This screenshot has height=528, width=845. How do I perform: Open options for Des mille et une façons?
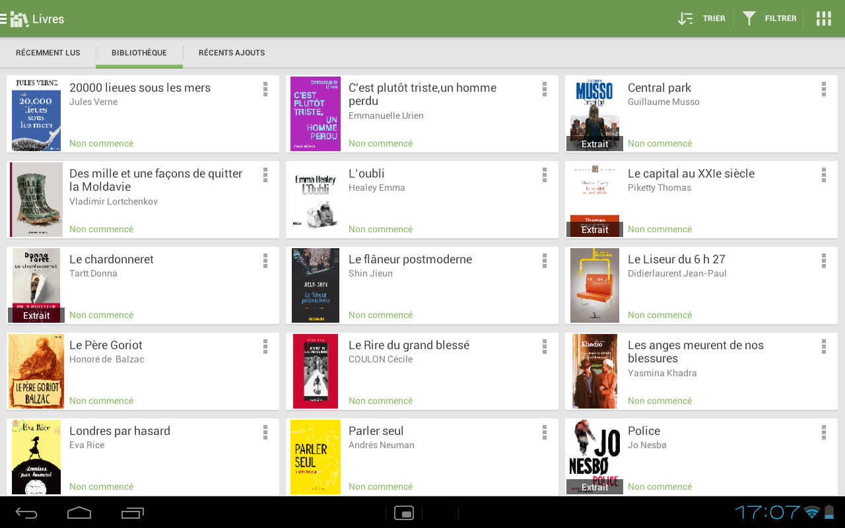coord(265,175)
